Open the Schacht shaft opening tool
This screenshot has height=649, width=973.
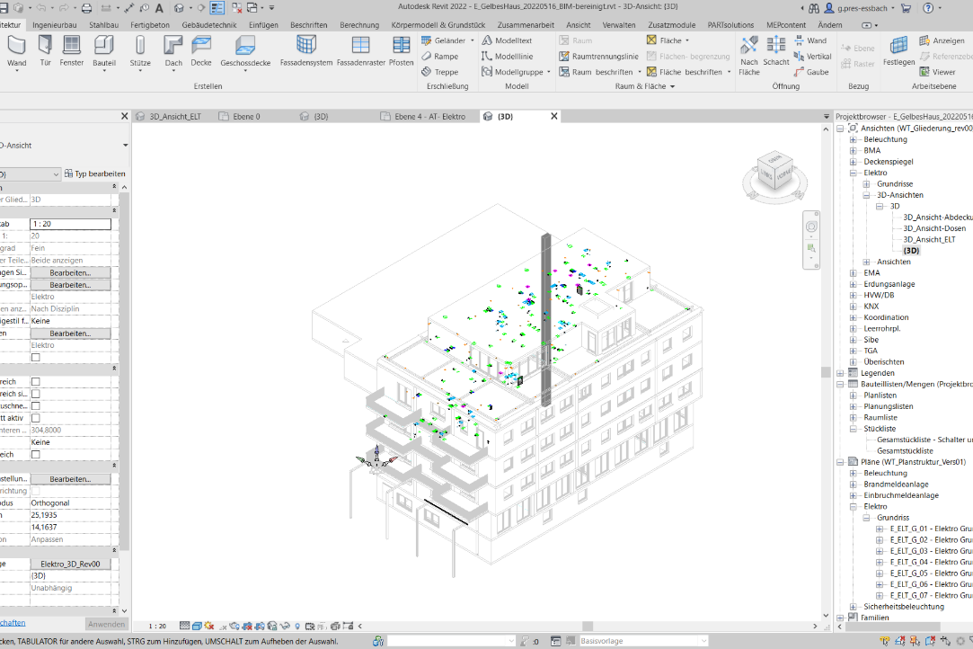[x=776, y=50]
